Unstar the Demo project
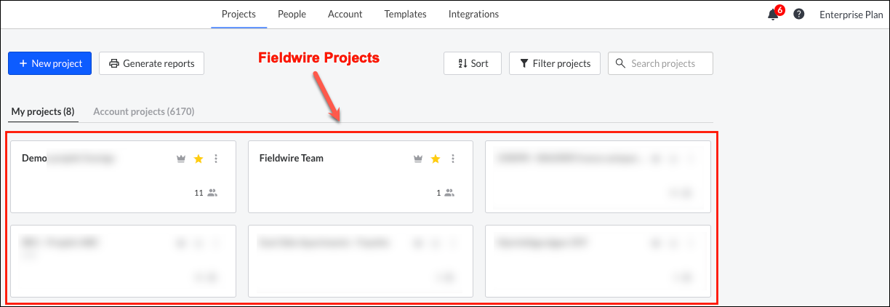The height and width of the screenshot is (307, 890). (199, 159)
